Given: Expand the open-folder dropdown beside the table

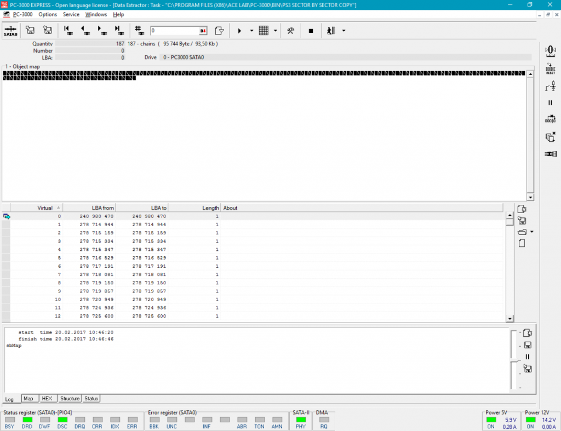Looking at the screenshot, I should click(x=531, y=232).
